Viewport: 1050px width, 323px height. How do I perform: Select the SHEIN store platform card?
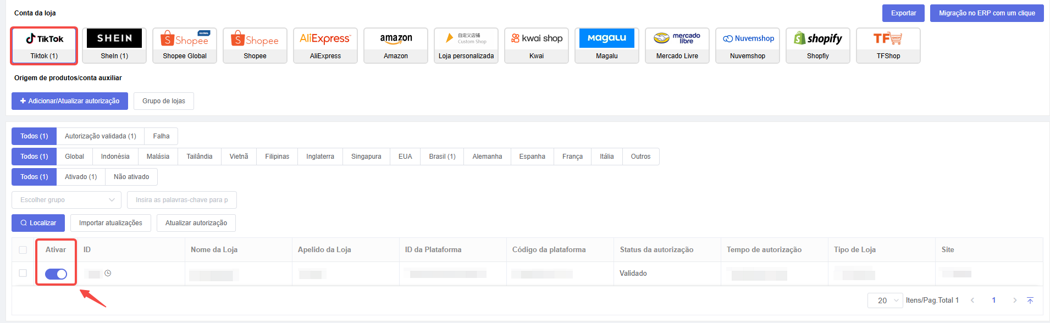(x=114, y=46)
